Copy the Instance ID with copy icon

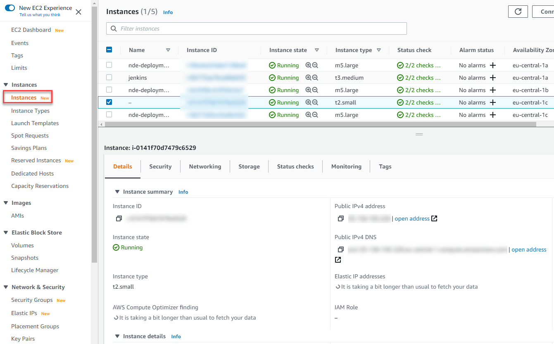(119, 218)
